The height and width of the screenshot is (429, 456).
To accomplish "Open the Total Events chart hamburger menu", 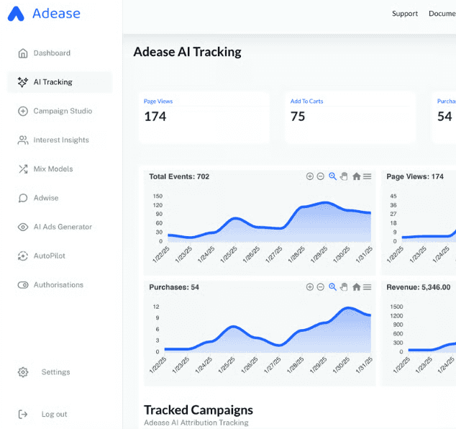I will [x=368, y=176].
